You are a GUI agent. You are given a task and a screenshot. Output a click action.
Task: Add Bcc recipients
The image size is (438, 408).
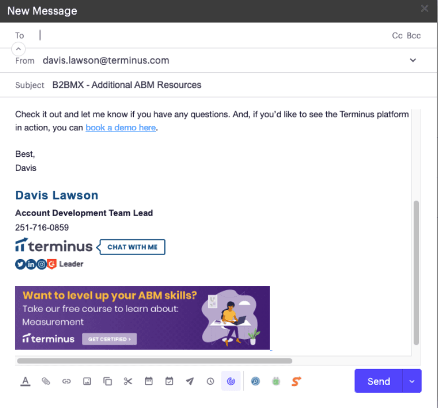click(414, 36)
